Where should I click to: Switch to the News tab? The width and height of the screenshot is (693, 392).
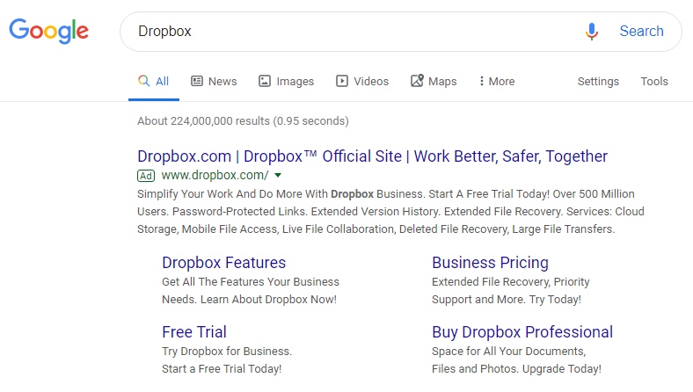(x=214, y=82)
